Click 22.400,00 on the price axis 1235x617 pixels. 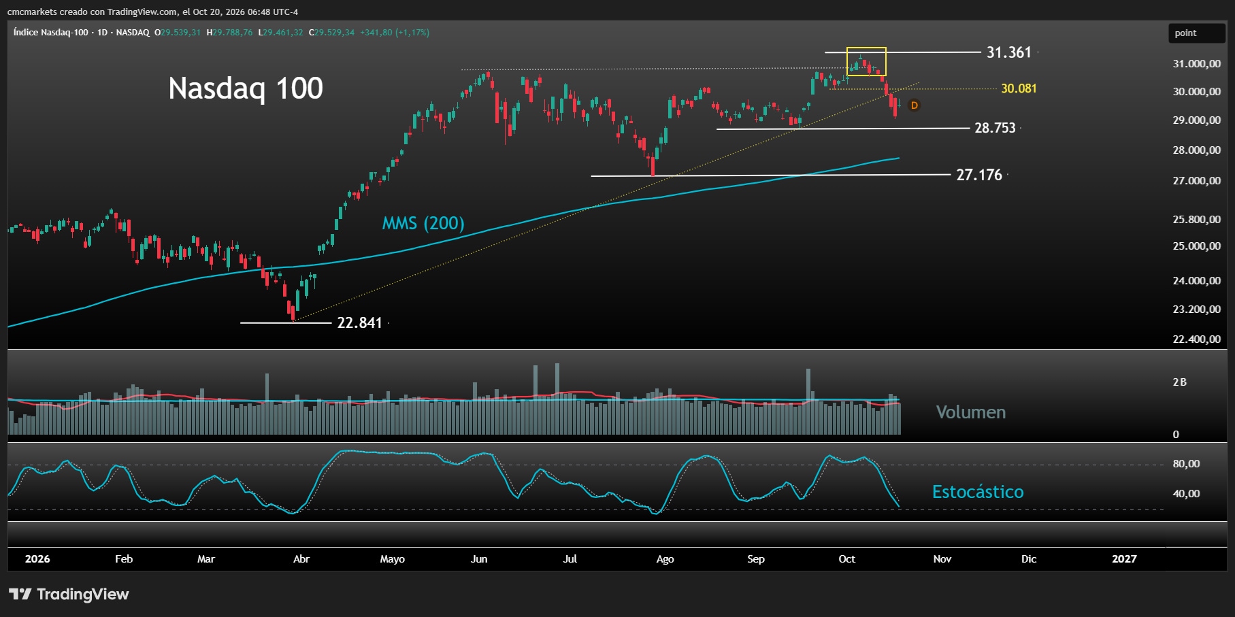pos(1197,339)
